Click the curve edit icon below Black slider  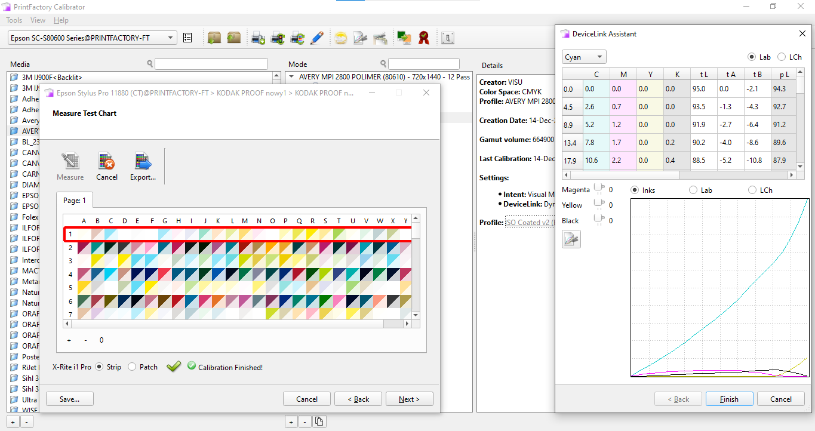[x=571, y=239]
